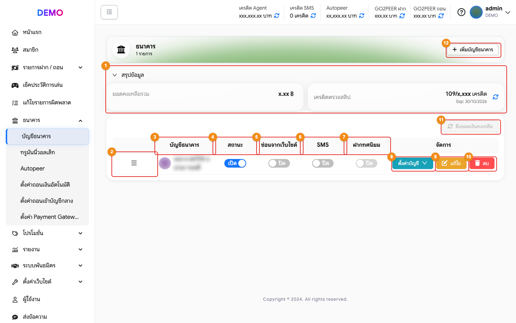Click the red ลบ button
516x323 pixels.
pos(482,163)
